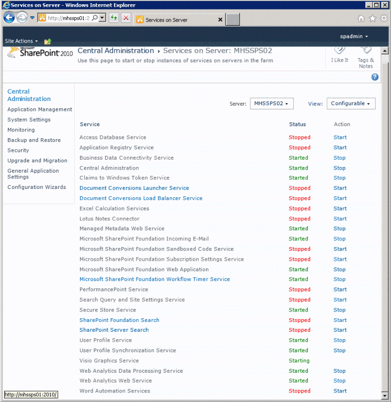Open Monitoring in left navigation
The height and width of the screenshot is (402, 391).
21,130
